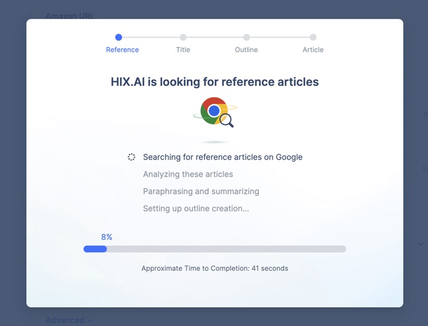Click the Article step dot
This screenshot has width=428, height=326.
313,37
